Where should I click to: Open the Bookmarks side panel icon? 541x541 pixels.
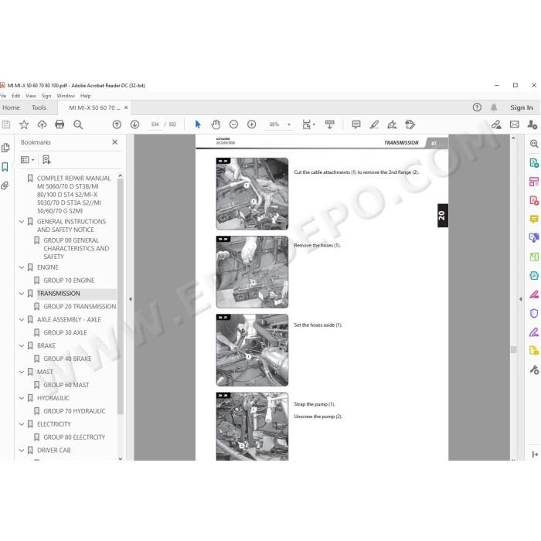click(5, 167)
